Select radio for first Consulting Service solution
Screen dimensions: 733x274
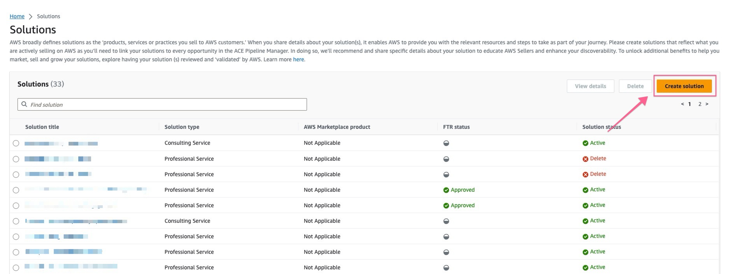click(x=16, y=143)
